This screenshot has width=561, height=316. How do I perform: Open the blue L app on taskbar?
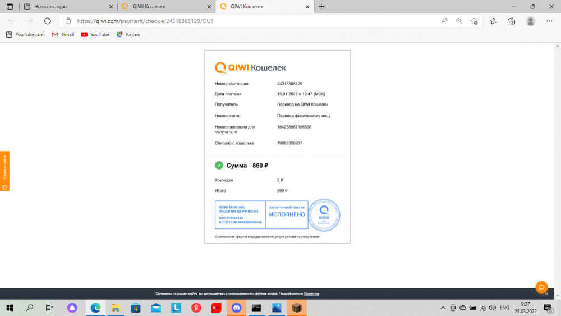[x=176, y=308]
